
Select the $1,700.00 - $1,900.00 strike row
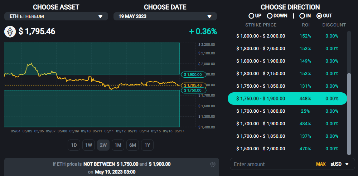click(287, 123)
